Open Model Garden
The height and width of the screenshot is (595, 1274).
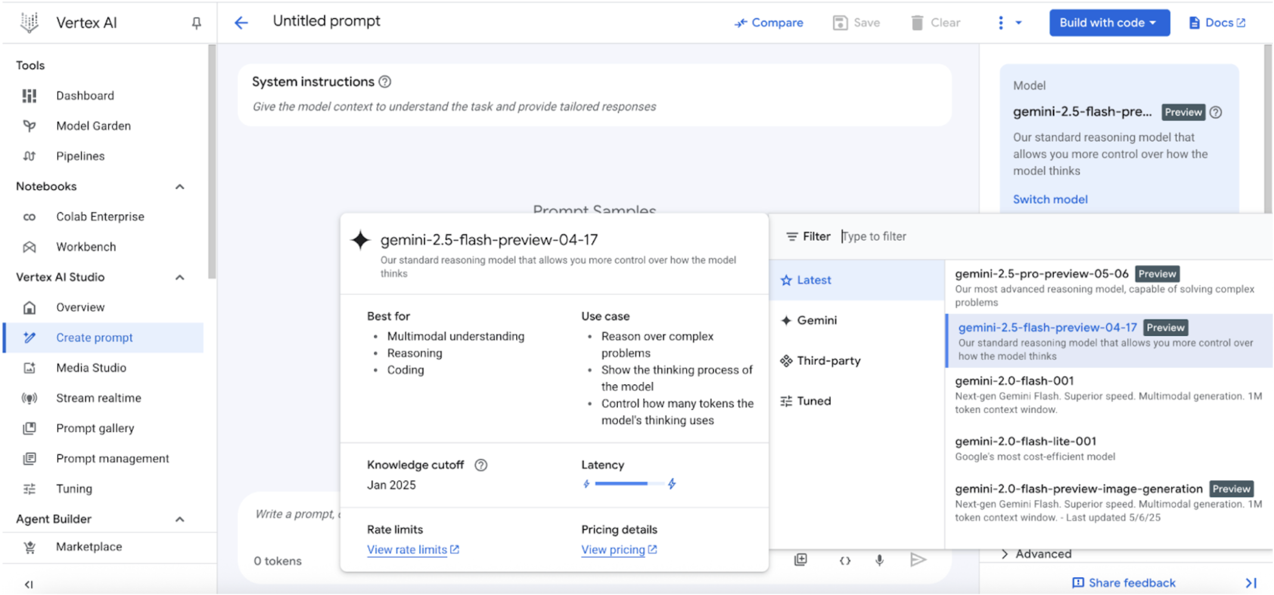click(93, 126)
